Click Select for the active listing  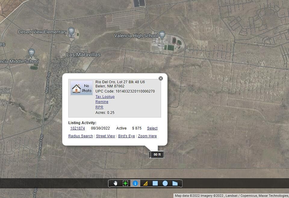(152, 128)
